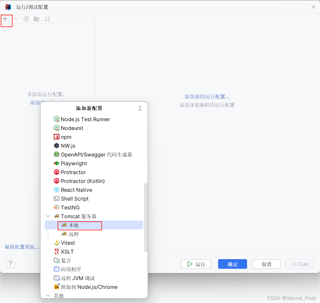The height and width of the screenshot is (303, 320).
Task: Click the sort configurations alphabetically icon
Action: (x=47, y=19)
